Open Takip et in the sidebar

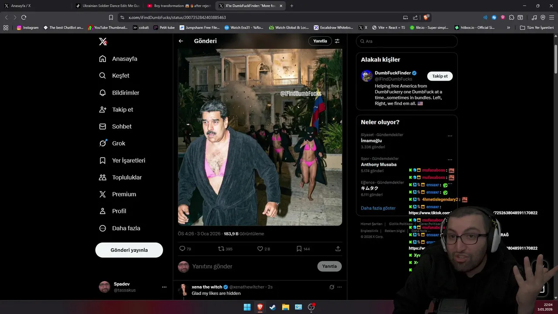click(116, 109)
